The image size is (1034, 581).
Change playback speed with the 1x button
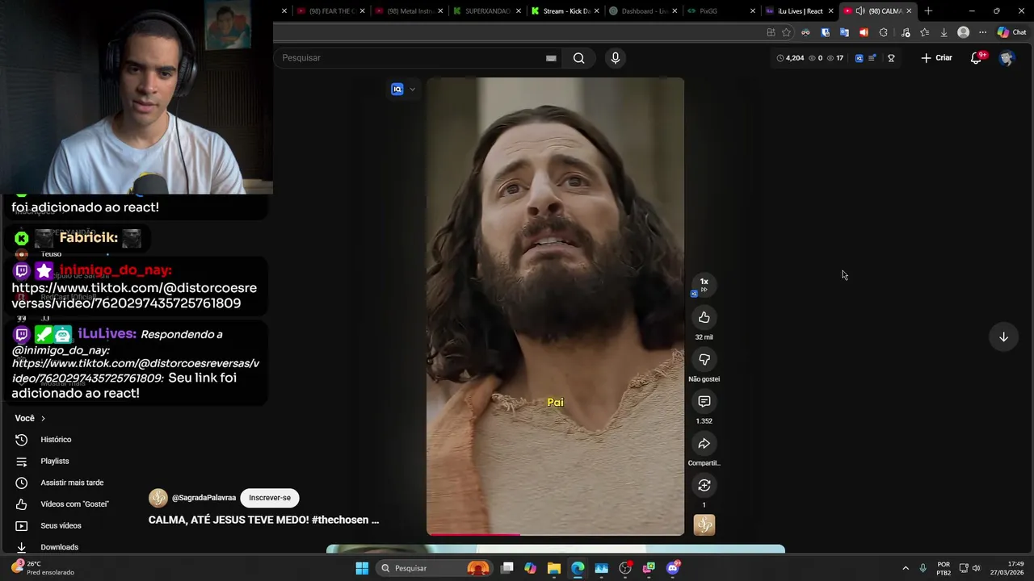704,284
